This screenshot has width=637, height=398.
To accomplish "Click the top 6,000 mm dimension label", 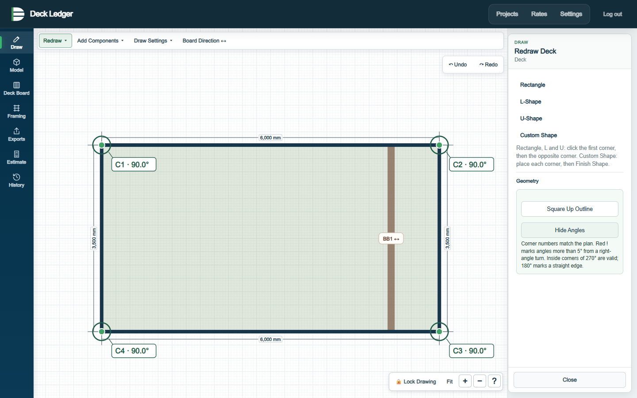I will tap(270, 138).
